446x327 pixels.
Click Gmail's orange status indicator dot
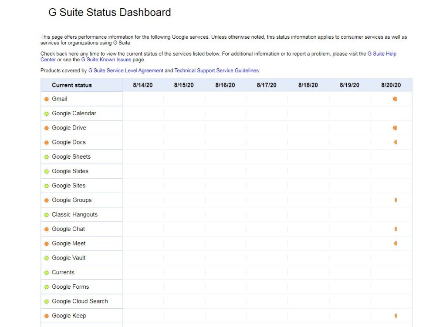click(46, 99)
